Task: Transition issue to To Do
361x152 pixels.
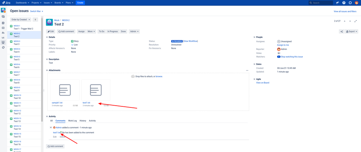Action: tap(102, 32)
